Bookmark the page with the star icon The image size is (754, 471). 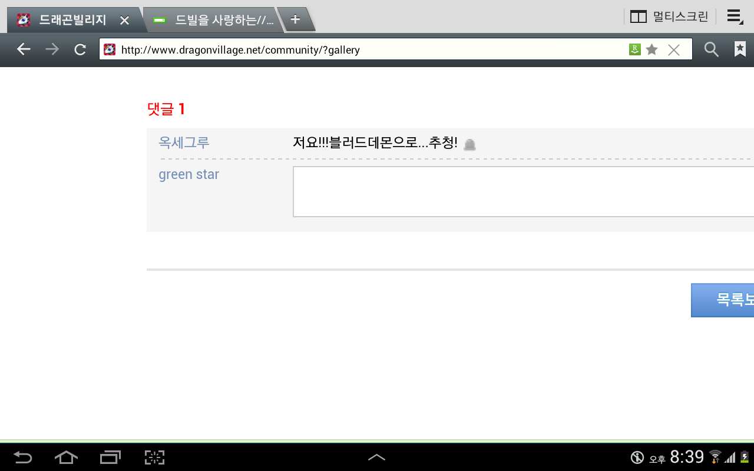(652, 49)
